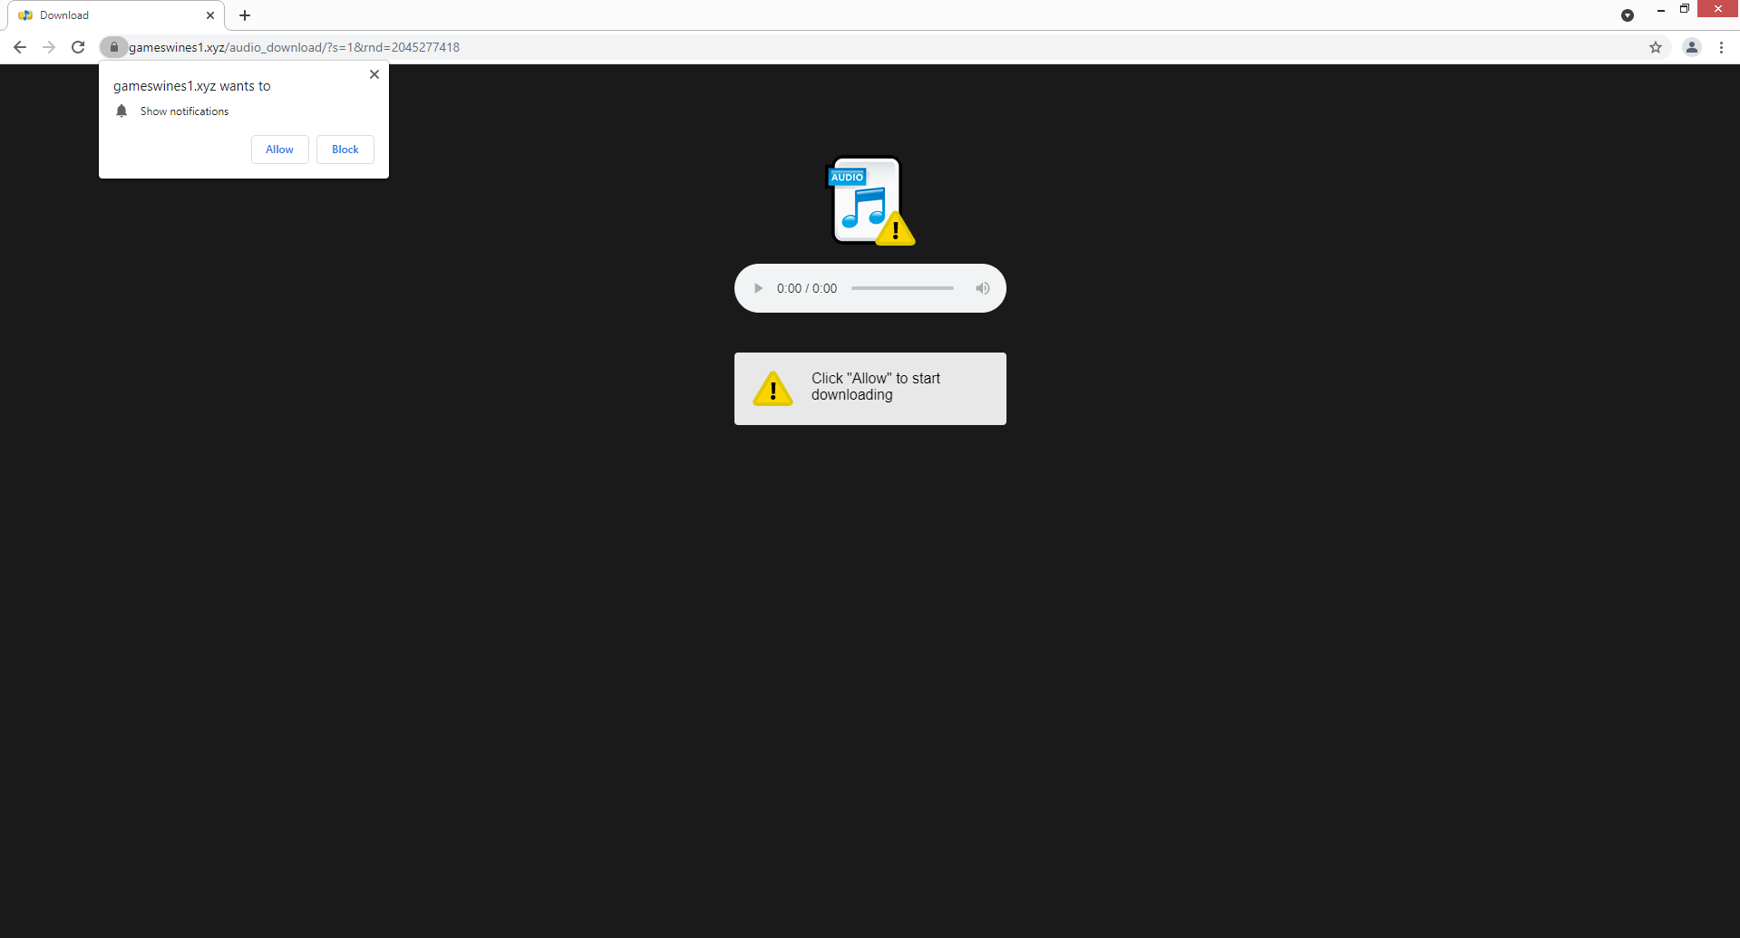This screenshot has height=938, width=1740.
Task: Open Chrome's three-dot menu
Action: click(1721, 47)
